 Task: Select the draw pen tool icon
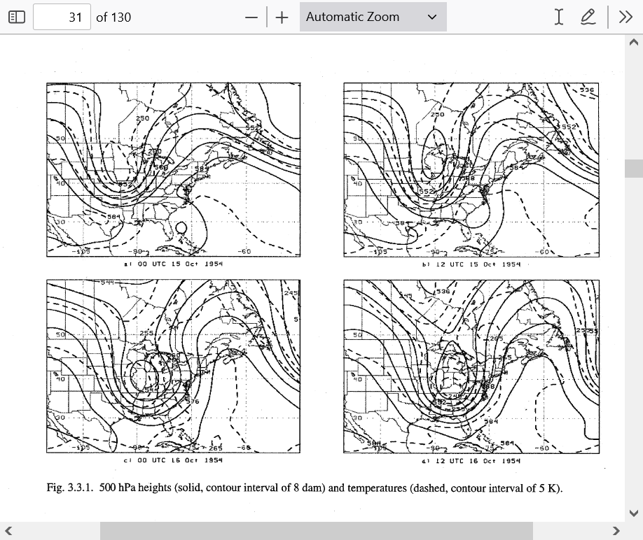(588, 17)
